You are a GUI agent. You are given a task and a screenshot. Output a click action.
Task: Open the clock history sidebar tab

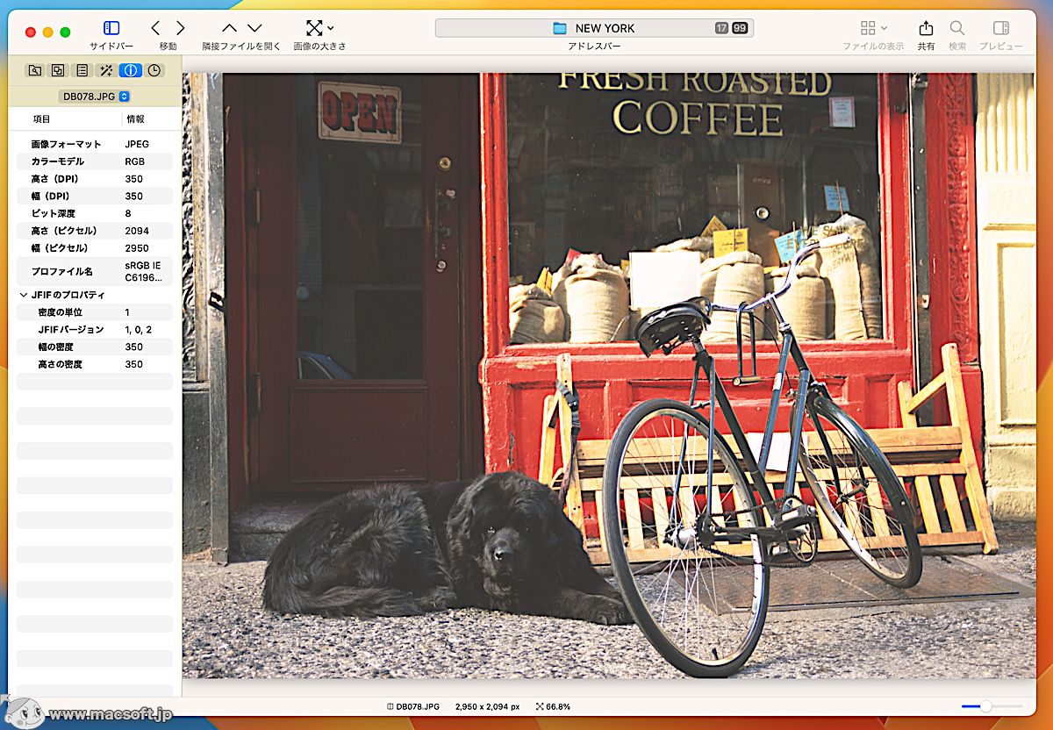(x=154, y=70)
